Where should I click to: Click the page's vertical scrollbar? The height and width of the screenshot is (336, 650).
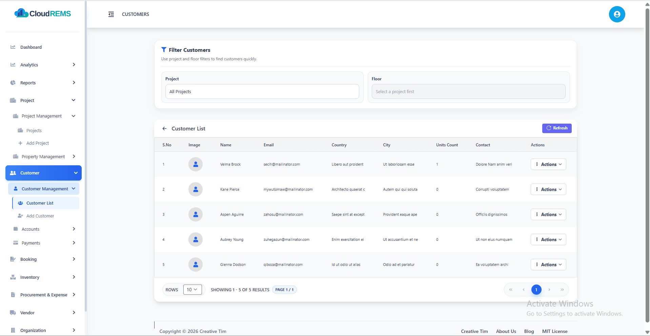[x=647, y=166]
